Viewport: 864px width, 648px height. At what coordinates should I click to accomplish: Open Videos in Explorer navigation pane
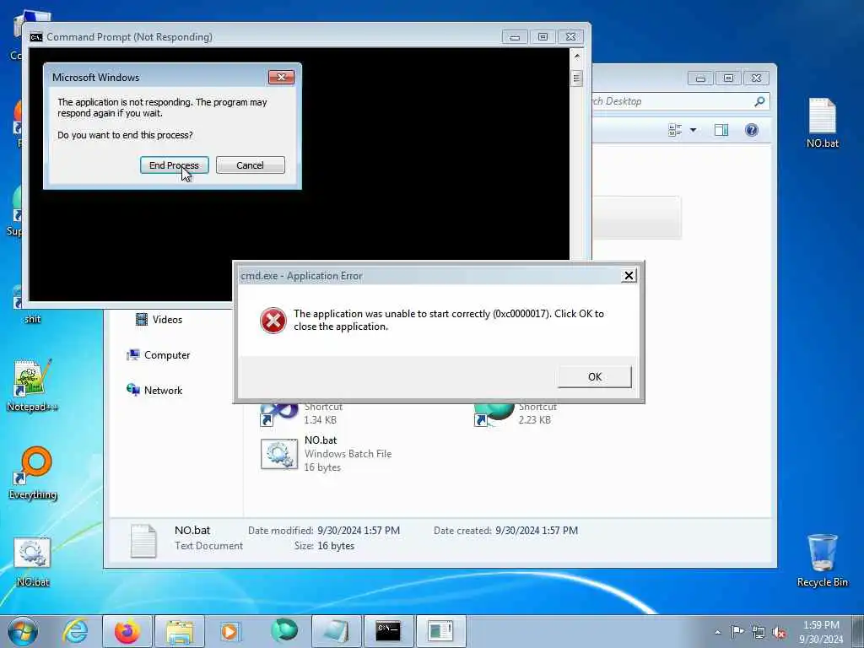pyautogui.click(x=159, y=320)
